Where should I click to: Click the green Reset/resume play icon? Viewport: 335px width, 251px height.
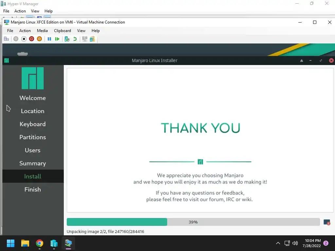coord(57,39)
